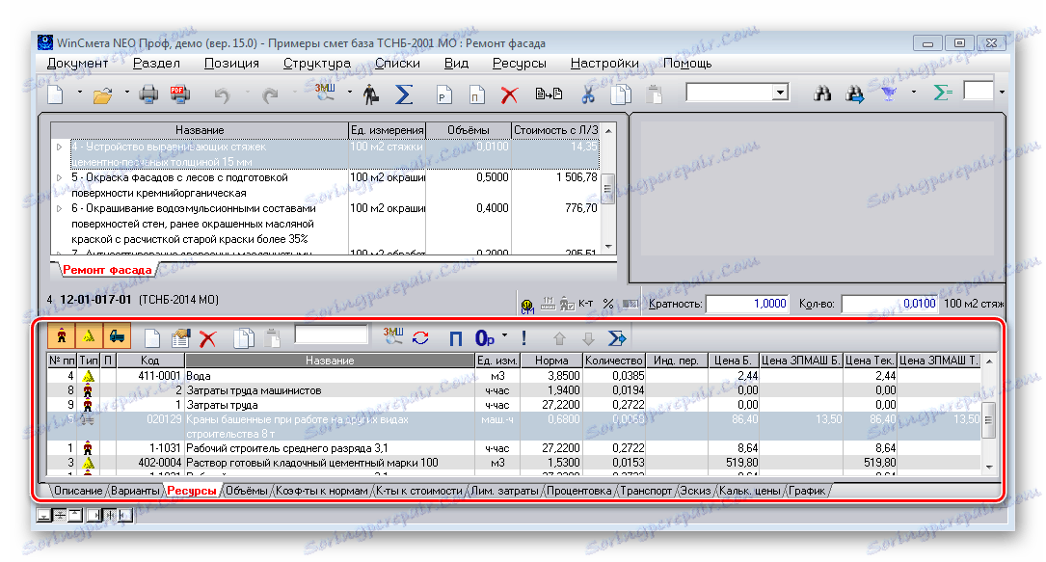The height and width of the screenshot is (562, 1046).
Task: Open the Позиция menu
Action: 231,64
